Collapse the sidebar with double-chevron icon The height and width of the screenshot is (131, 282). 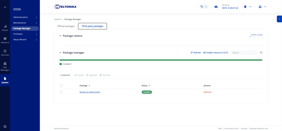(x=5, y=7)
